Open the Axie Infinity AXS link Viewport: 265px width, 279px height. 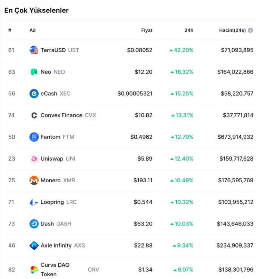(x=62, y=246)
